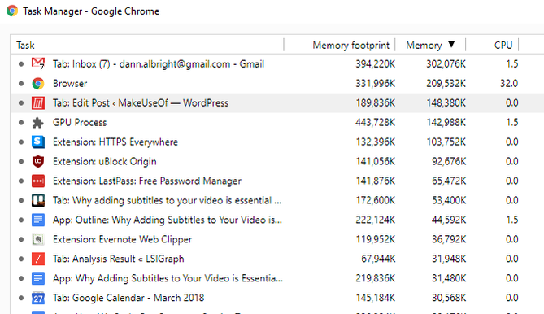Viewport: 544px width, 314px height.
Task: Click memory footprint value 67,944K
Action: pos(378,259)
